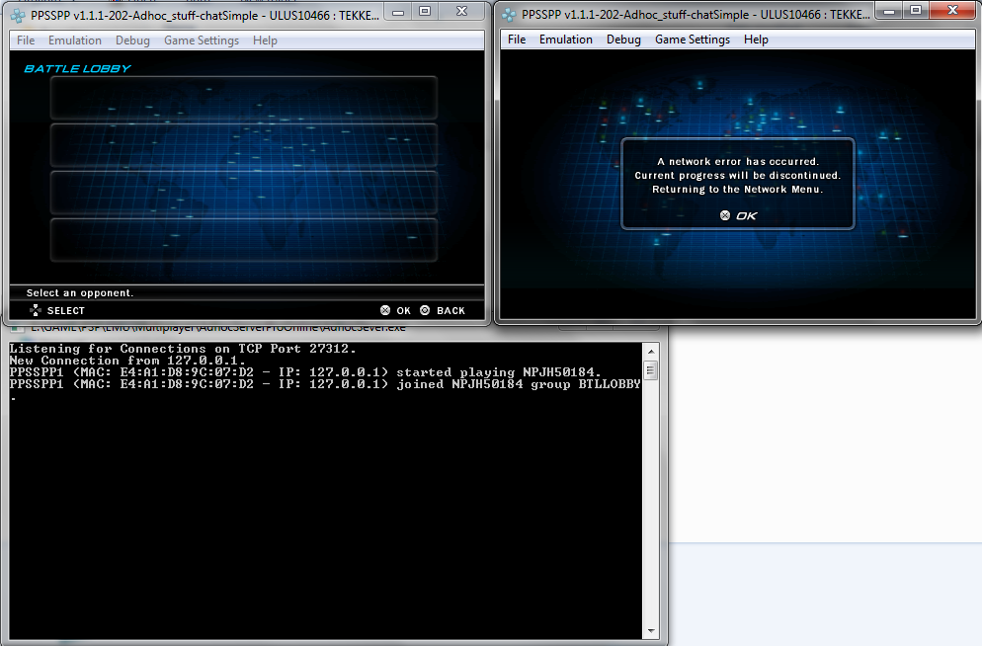Click the PPSSPP icon in the left window title bar

[17, 14]
